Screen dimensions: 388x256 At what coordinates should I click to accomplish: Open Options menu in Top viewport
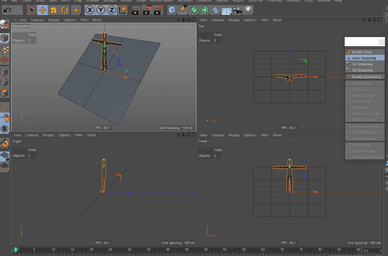[250, 20]
